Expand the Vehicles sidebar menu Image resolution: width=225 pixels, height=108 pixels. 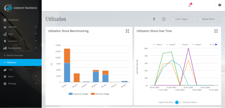21,27
